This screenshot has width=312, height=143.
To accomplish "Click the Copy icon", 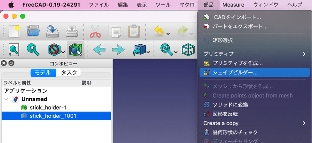I will [114, 31].
